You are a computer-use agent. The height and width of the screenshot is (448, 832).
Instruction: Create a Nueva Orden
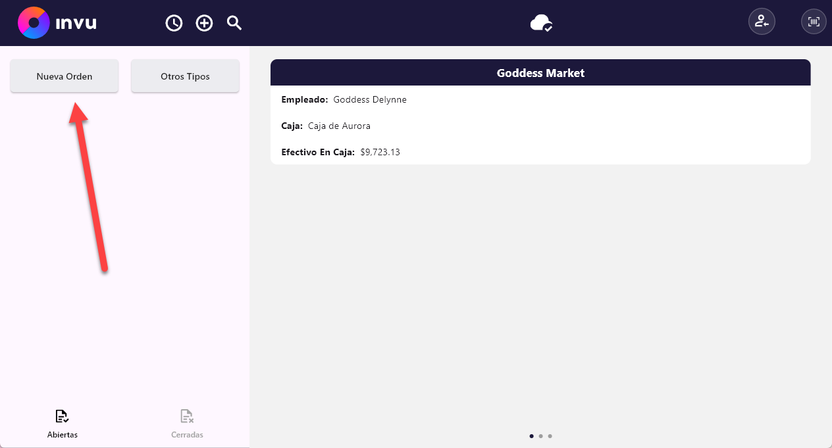(x=65, y=76)
